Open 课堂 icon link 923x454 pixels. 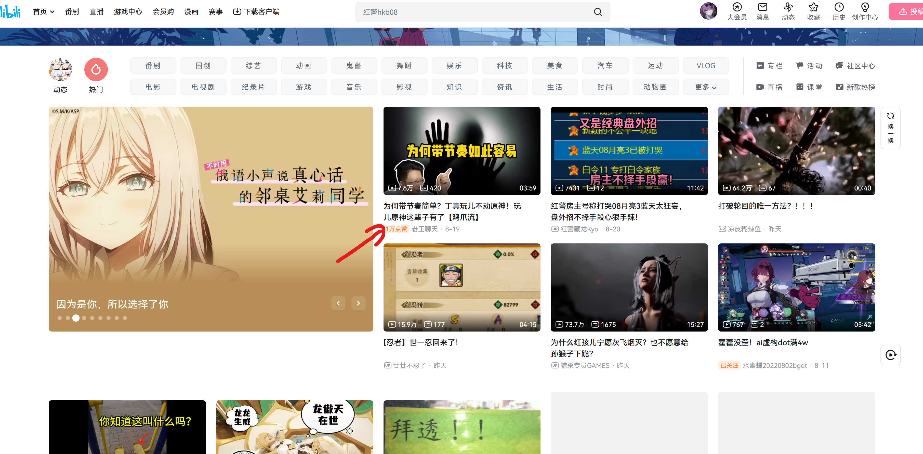(x=809, y=87)
